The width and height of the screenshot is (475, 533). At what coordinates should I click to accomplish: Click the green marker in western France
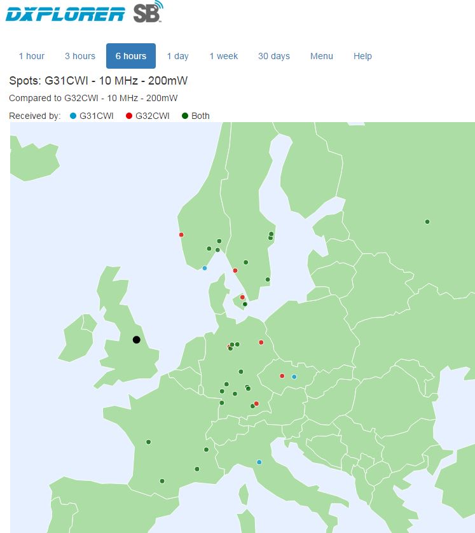(x=148, y=442)
